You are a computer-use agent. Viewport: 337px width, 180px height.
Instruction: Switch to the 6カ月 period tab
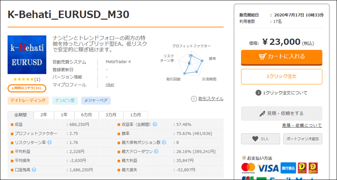86,115
